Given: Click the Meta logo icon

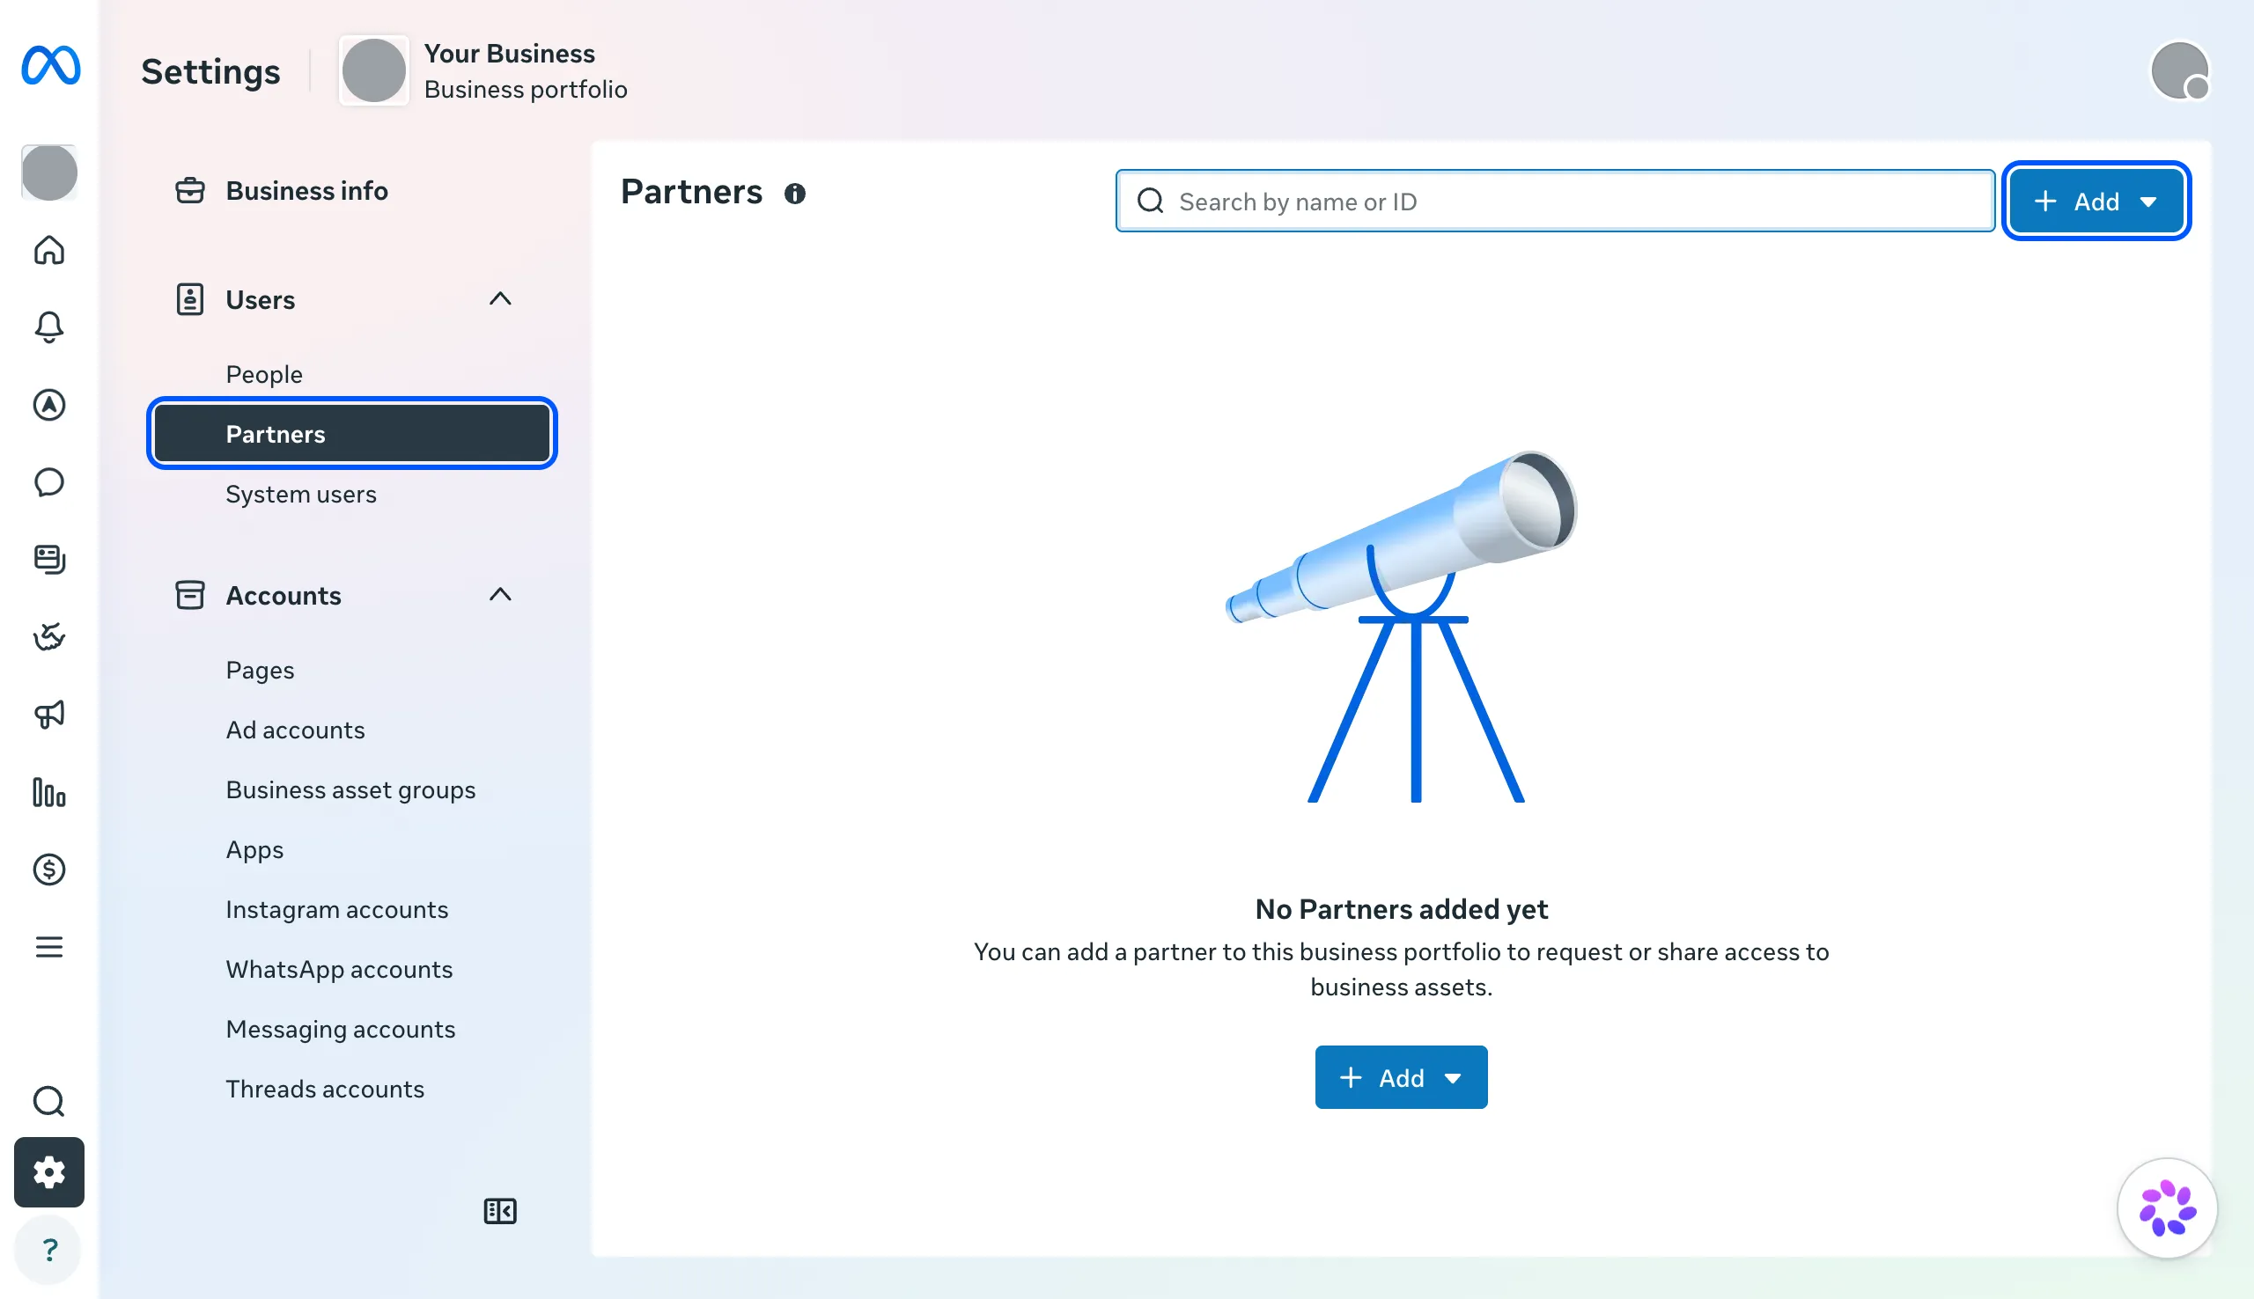Looking at the screenshot, I should (51, 65).
